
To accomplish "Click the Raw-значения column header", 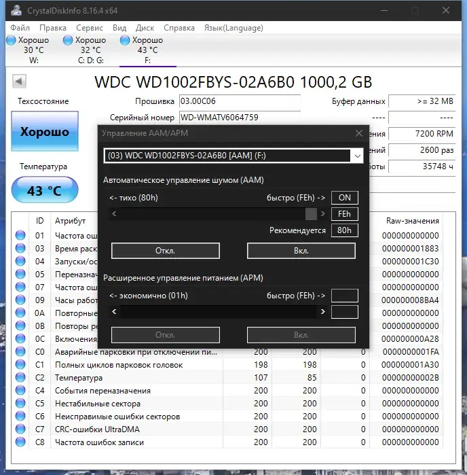I will (412, 221).
